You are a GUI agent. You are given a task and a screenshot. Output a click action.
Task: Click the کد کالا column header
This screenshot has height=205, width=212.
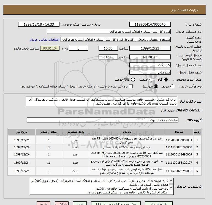tap(179, 132)
